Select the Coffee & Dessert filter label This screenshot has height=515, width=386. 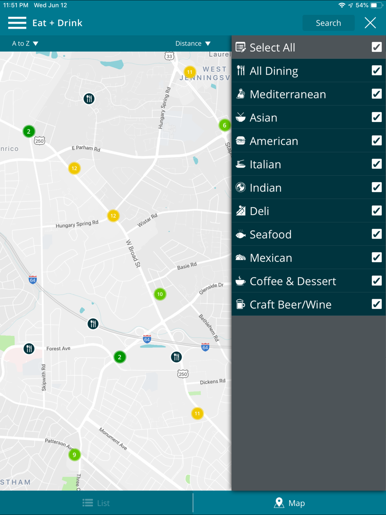[x=293, y=281]
